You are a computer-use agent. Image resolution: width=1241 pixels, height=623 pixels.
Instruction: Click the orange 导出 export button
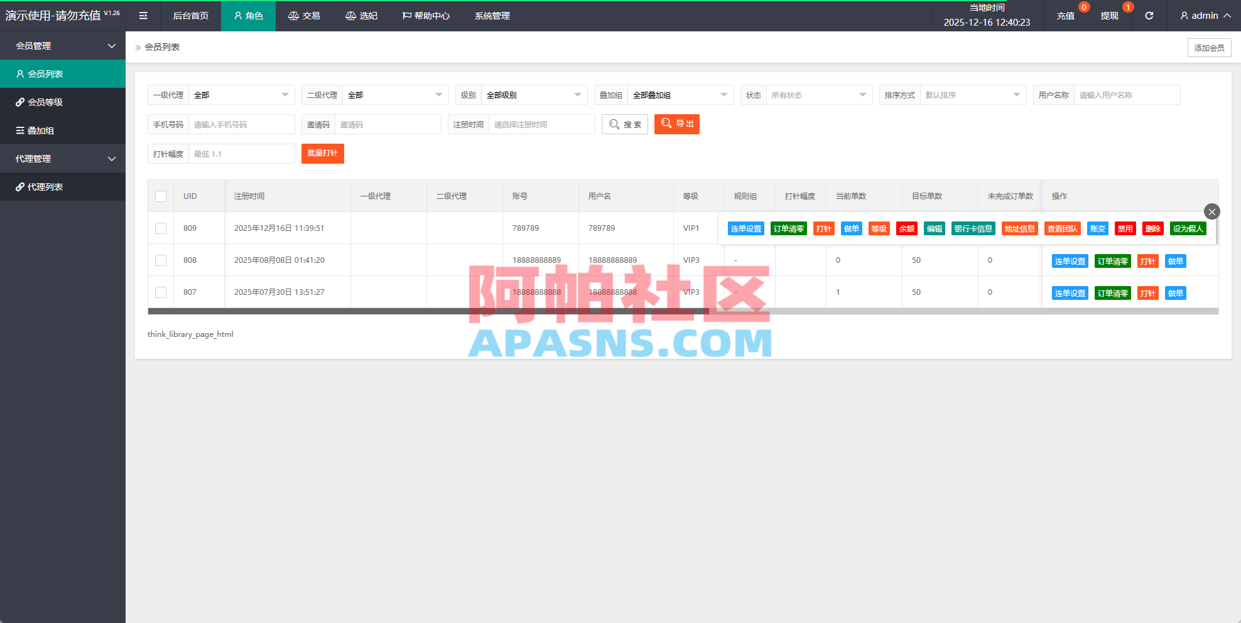tap(677, 124)
